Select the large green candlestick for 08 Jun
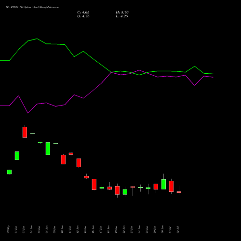Screen dimensions: 241x241 48,148
